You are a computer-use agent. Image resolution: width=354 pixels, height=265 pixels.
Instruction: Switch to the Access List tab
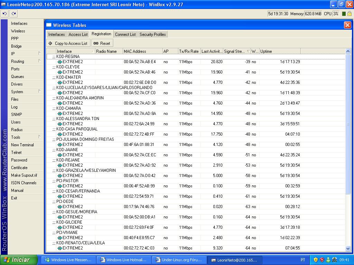click(78, 35)
